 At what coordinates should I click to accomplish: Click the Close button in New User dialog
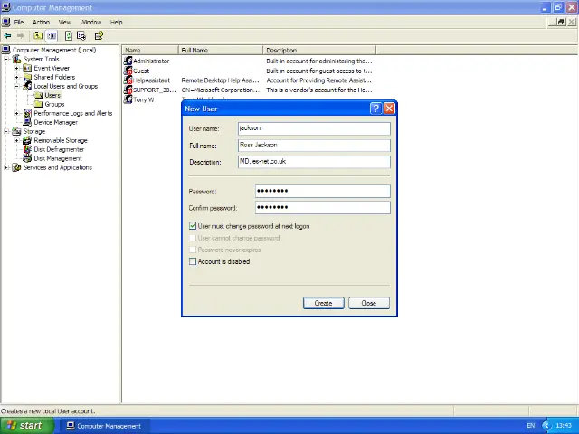369,303
